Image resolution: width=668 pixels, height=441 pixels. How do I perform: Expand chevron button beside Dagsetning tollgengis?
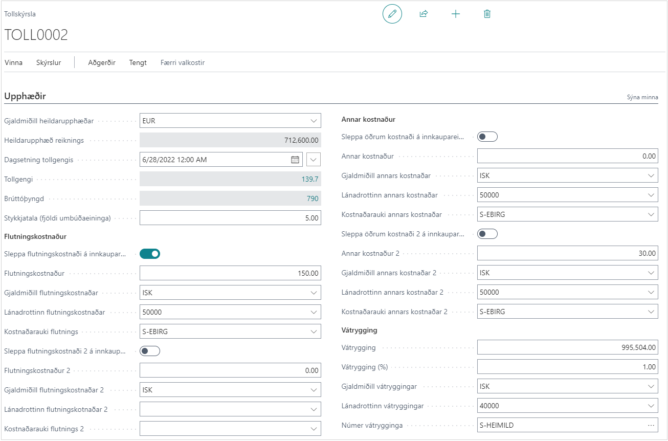click(314, 160)
